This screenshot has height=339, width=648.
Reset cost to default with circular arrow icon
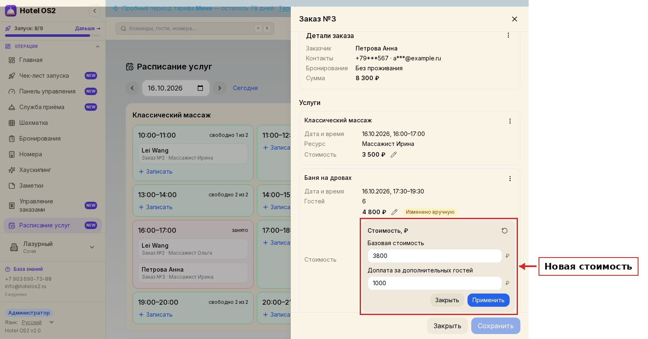coord(504,231)
